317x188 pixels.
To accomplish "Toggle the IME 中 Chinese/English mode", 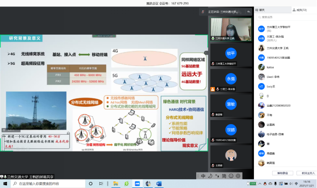I will coord(203,175).
